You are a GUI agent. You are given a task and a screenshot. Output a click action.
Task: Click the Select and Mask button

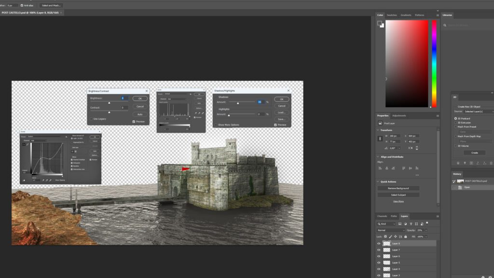[51, 5]
